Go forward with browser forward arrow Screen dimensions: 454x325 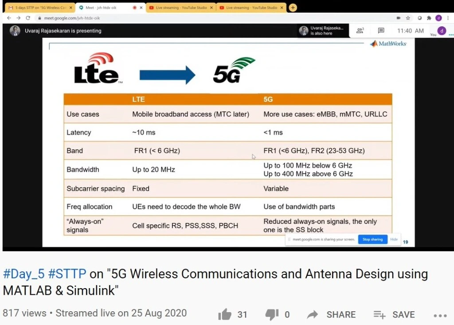19,18
